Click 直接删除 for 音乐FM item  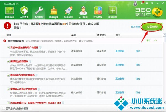120,51
